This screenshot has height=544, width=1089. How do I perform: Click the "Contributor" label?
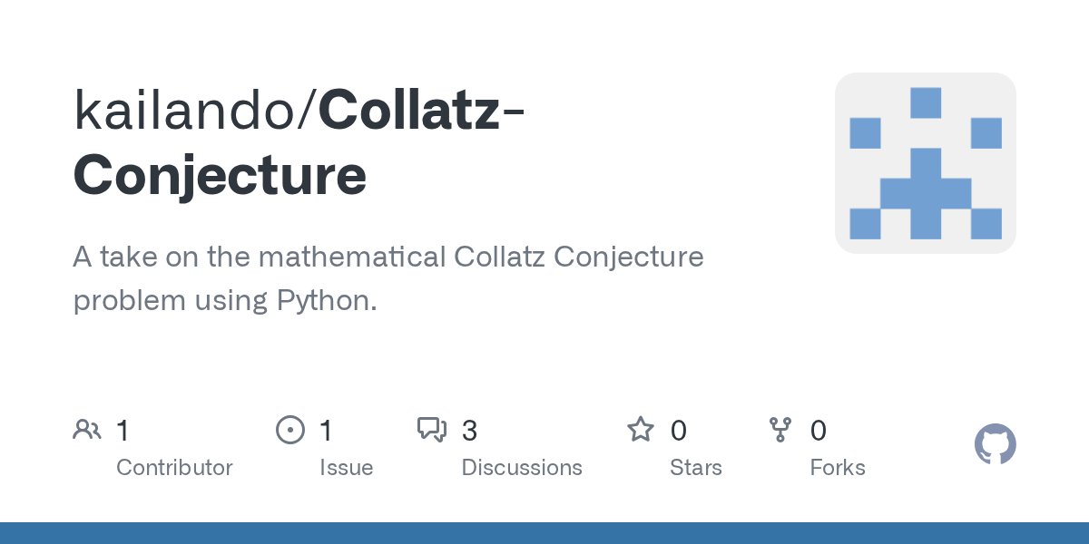174,468
